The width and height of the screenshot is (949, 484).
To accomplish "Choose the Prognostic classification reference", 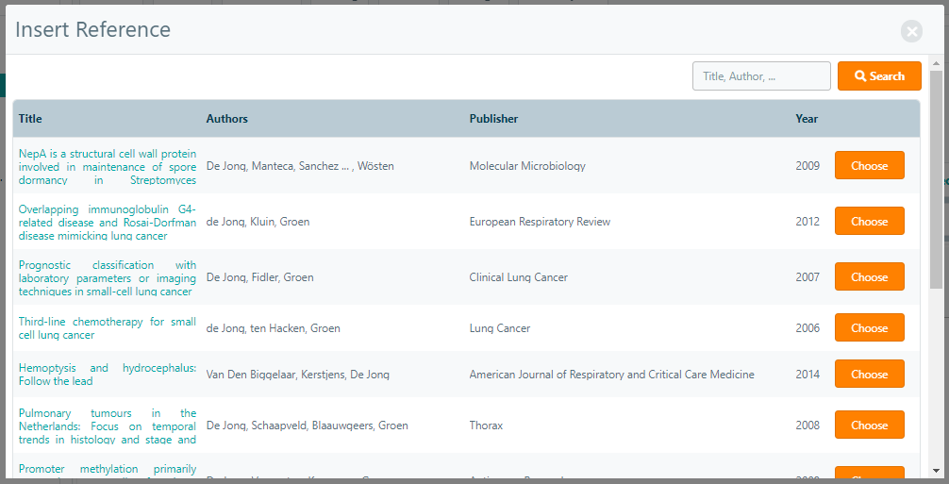I will tap(869, 277).
